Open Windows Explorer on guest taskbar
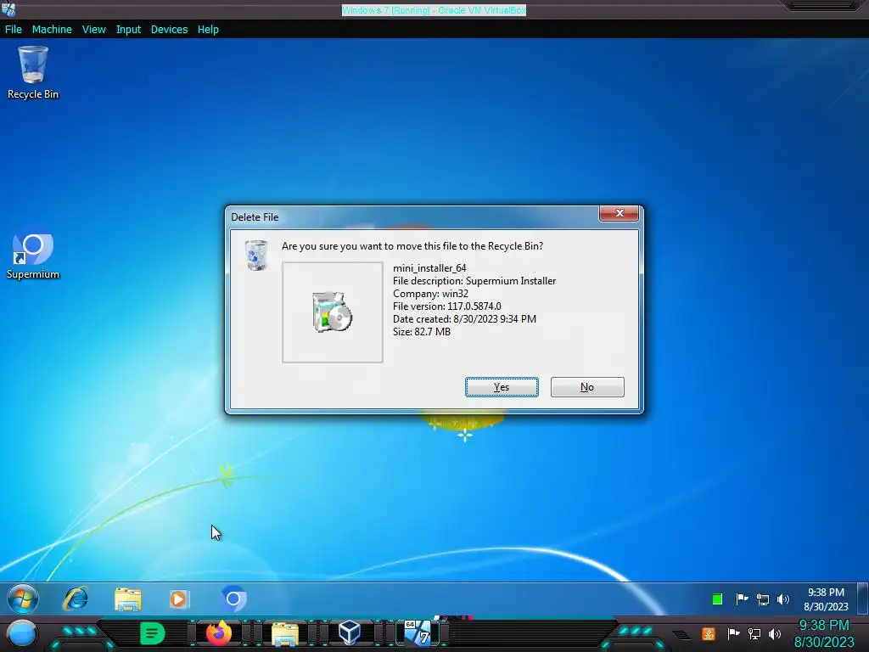The height and width of the screenshot is (652, 869). 128,599
